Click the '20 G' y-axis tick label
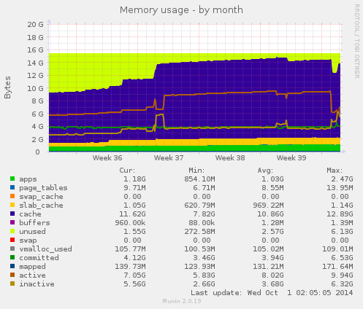Viewport: 363px width, 309px height. point(35,25)
